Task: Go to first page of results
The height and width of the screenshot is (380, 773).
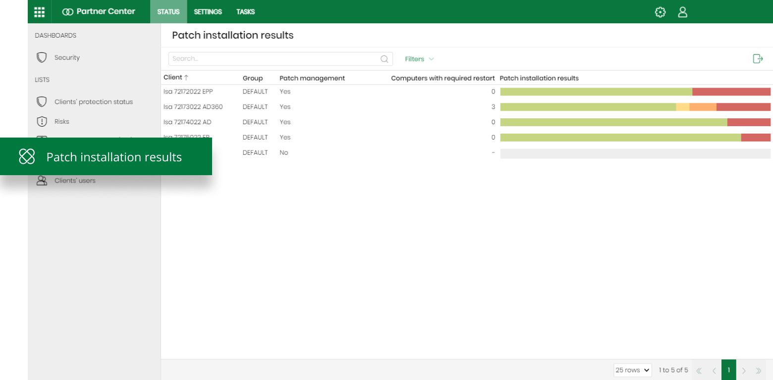Action: 699,370
